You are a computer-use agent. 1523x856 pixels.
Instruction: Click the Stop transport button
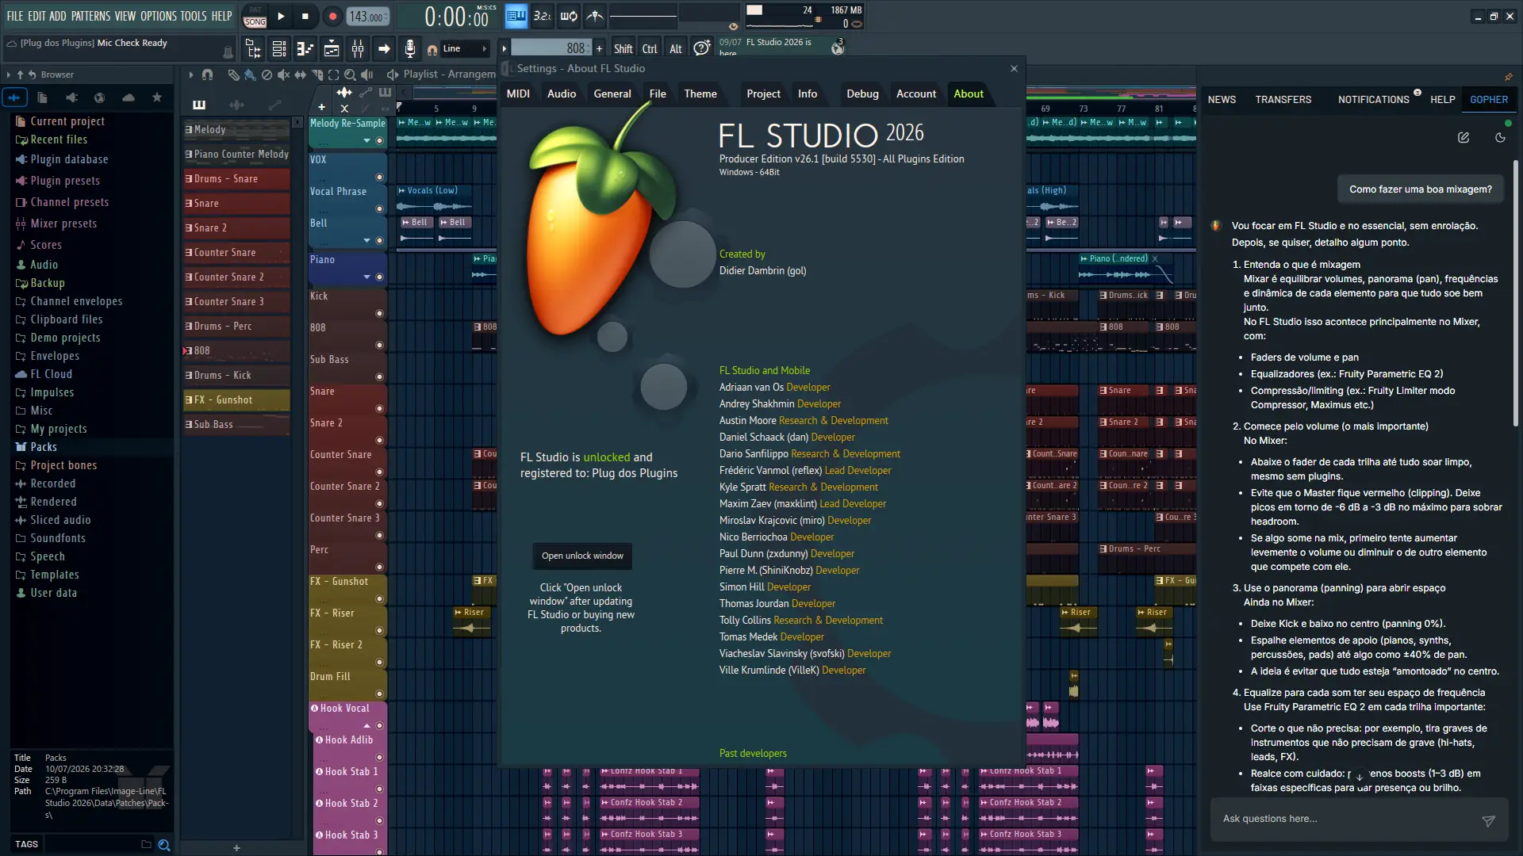pyautogui.click(x=305, y=16)
